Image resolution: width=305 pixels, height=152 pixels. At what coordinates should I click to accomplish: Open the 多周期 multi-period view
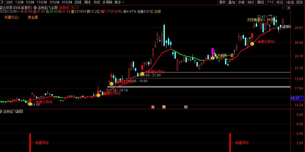[107, 2]
